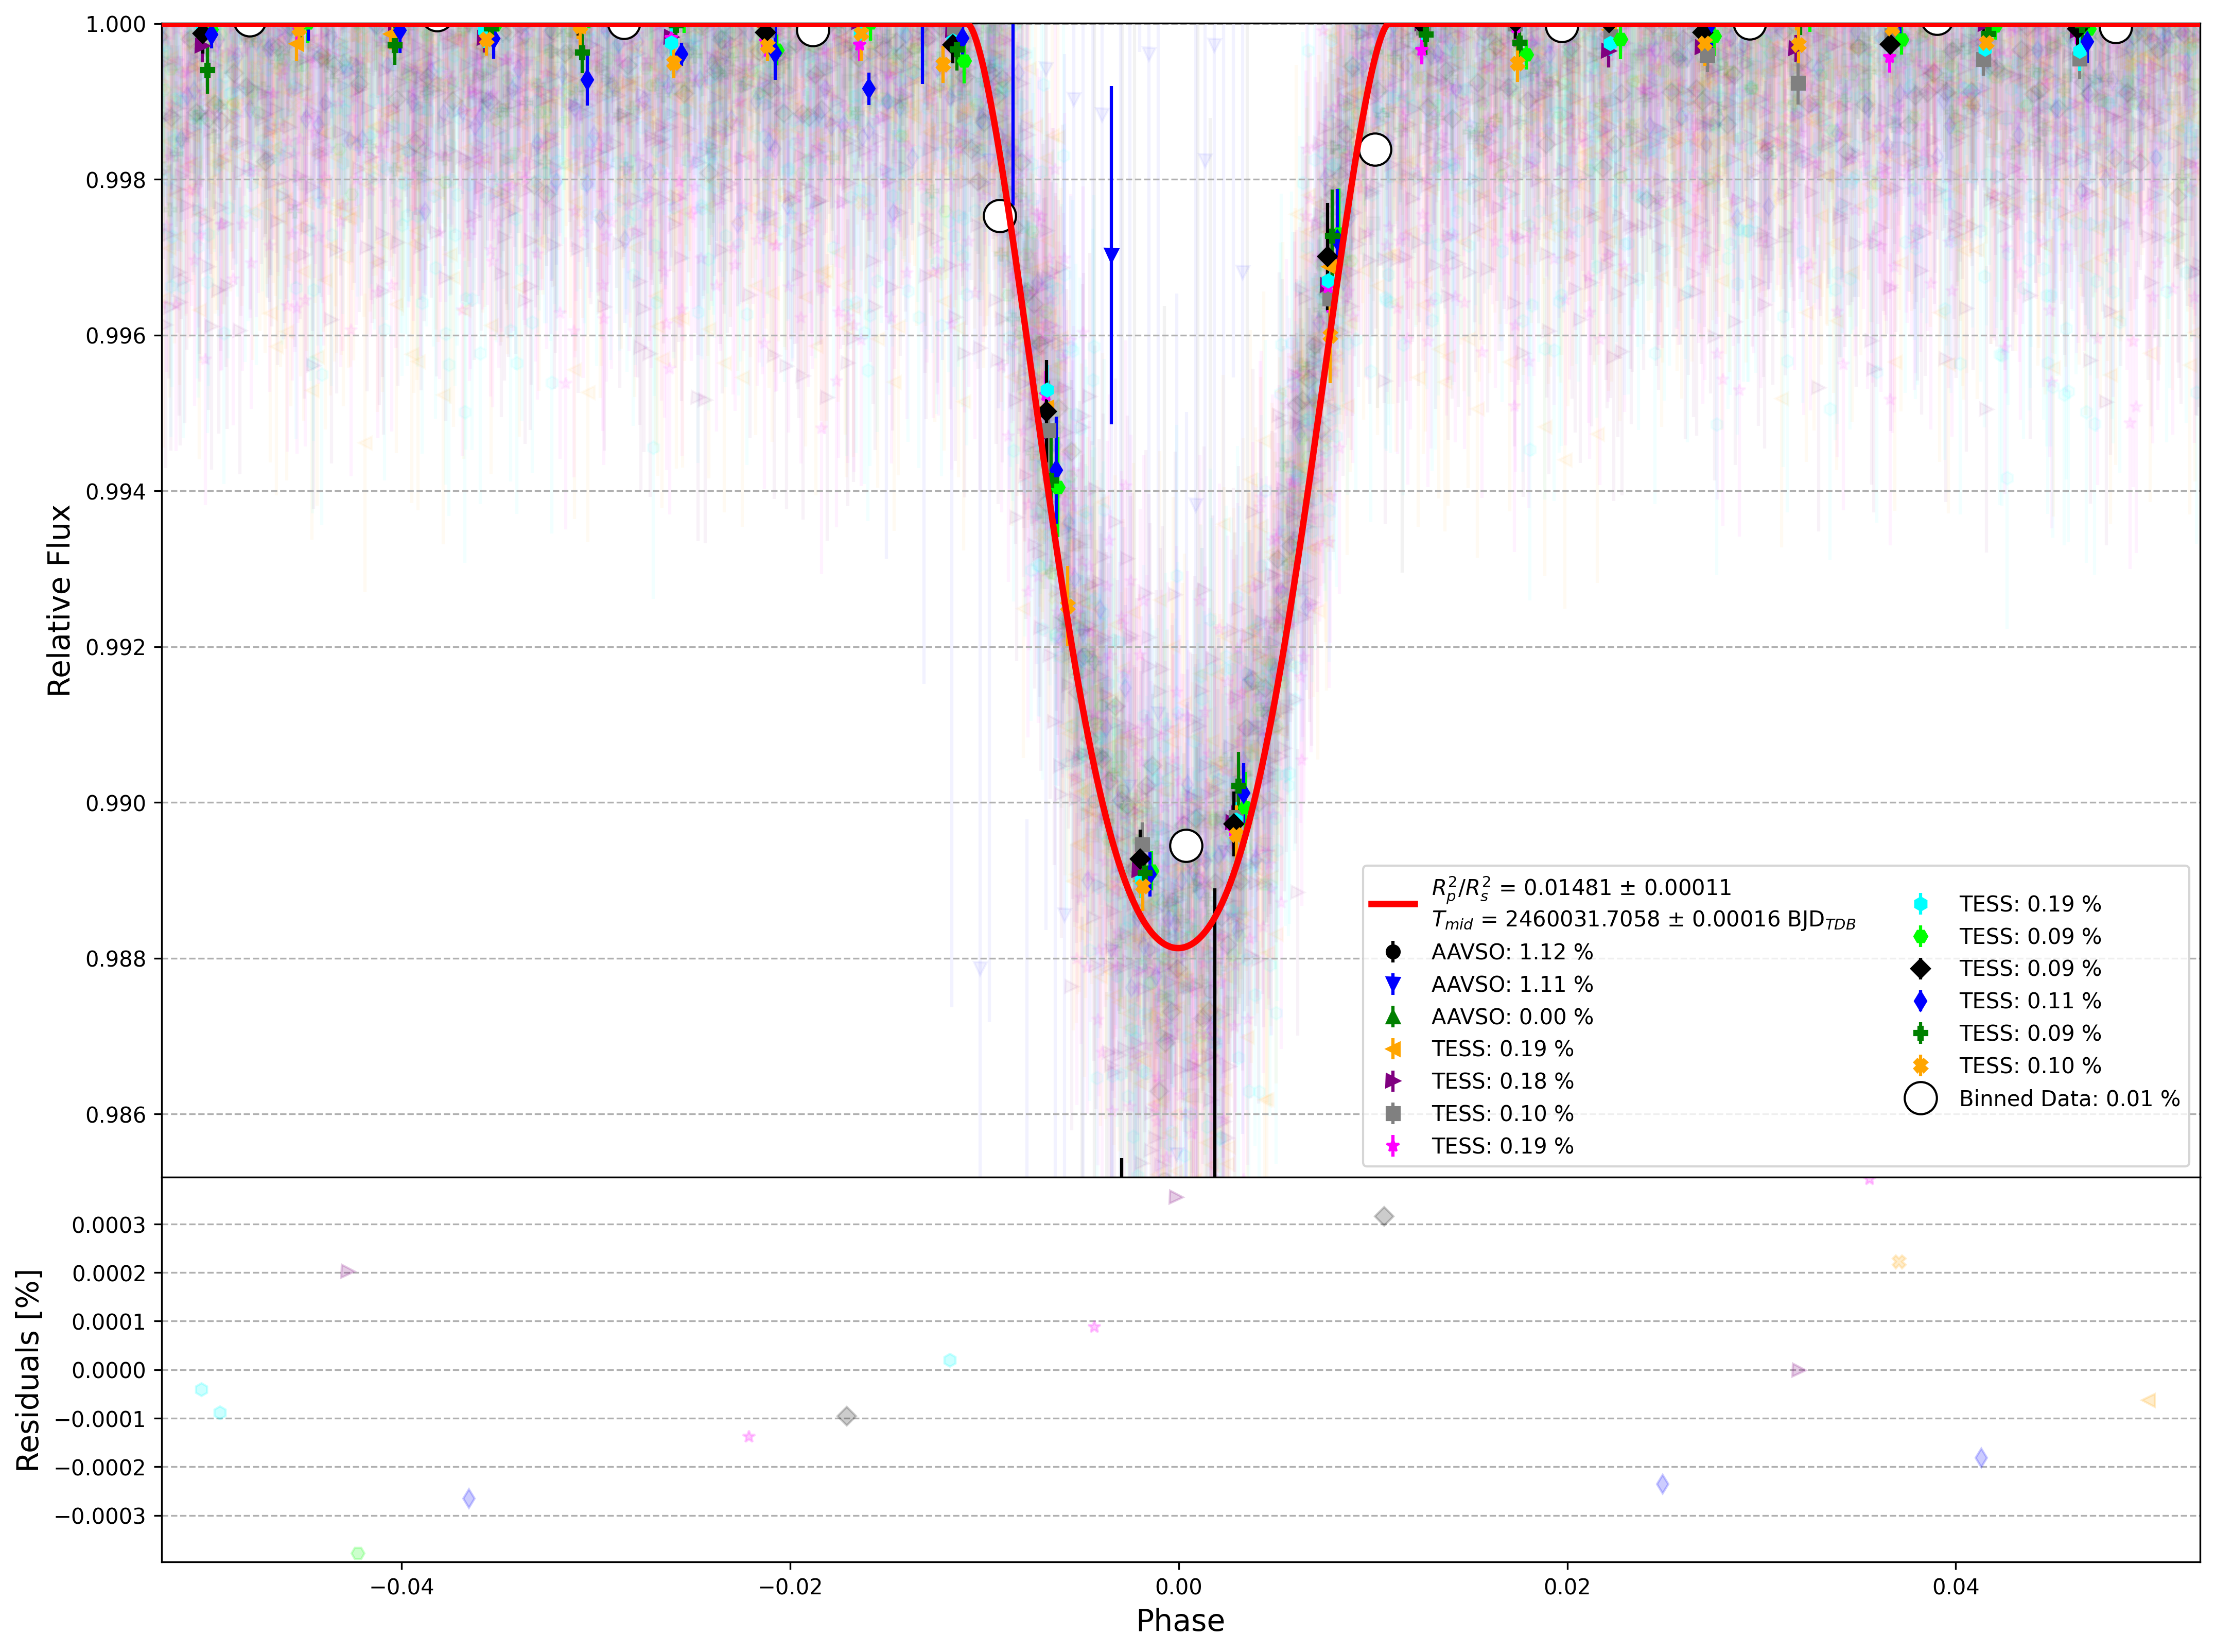Screen dimensions: 2215x1652
Task: Click the lime green residual point below −0.0003
Action: [358, 1554]
